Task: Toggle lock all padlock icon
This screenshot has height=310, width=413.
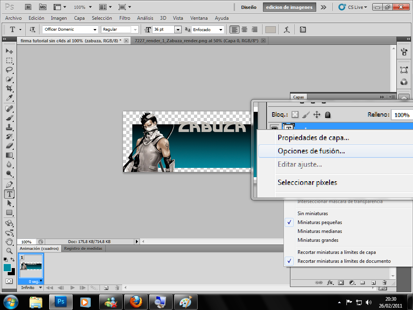Action: [x=327, y=115]
